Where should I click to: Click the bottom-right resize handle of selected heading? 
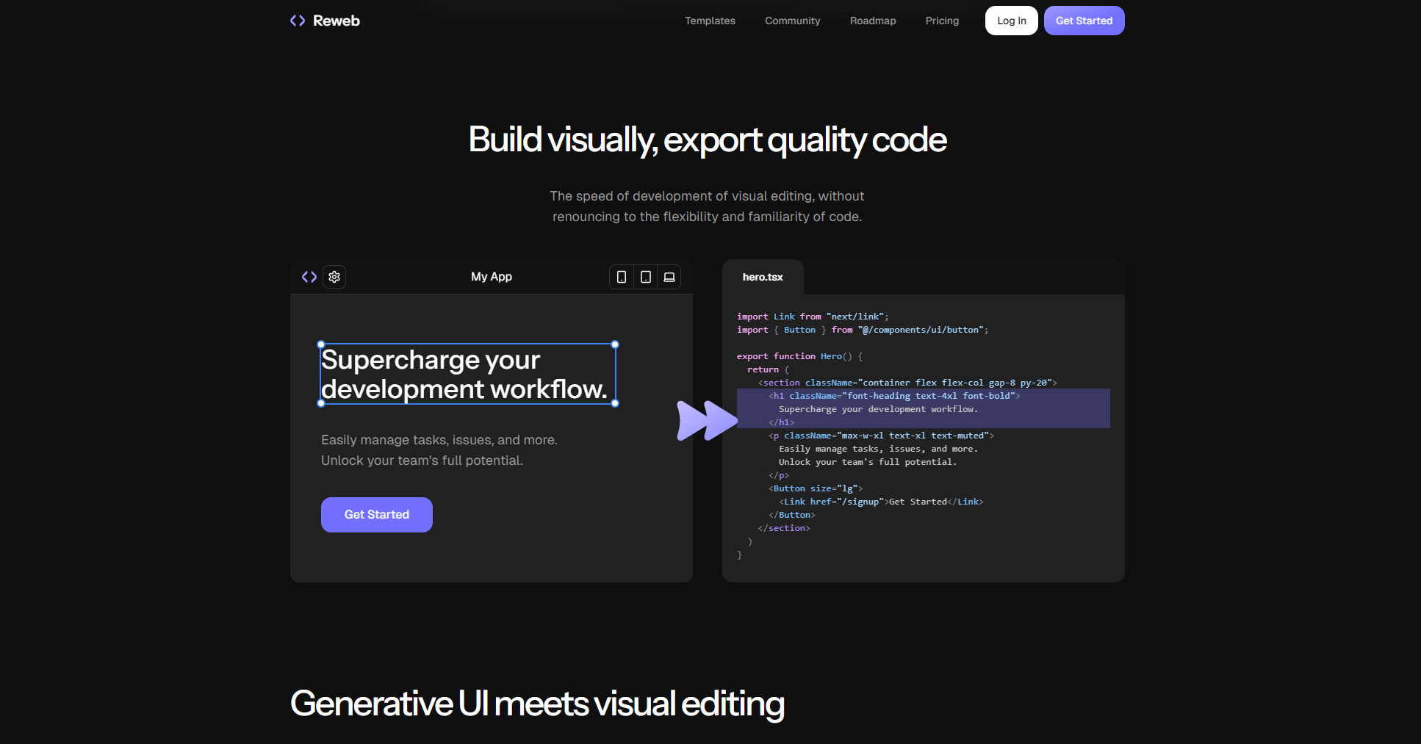(615, 403)
